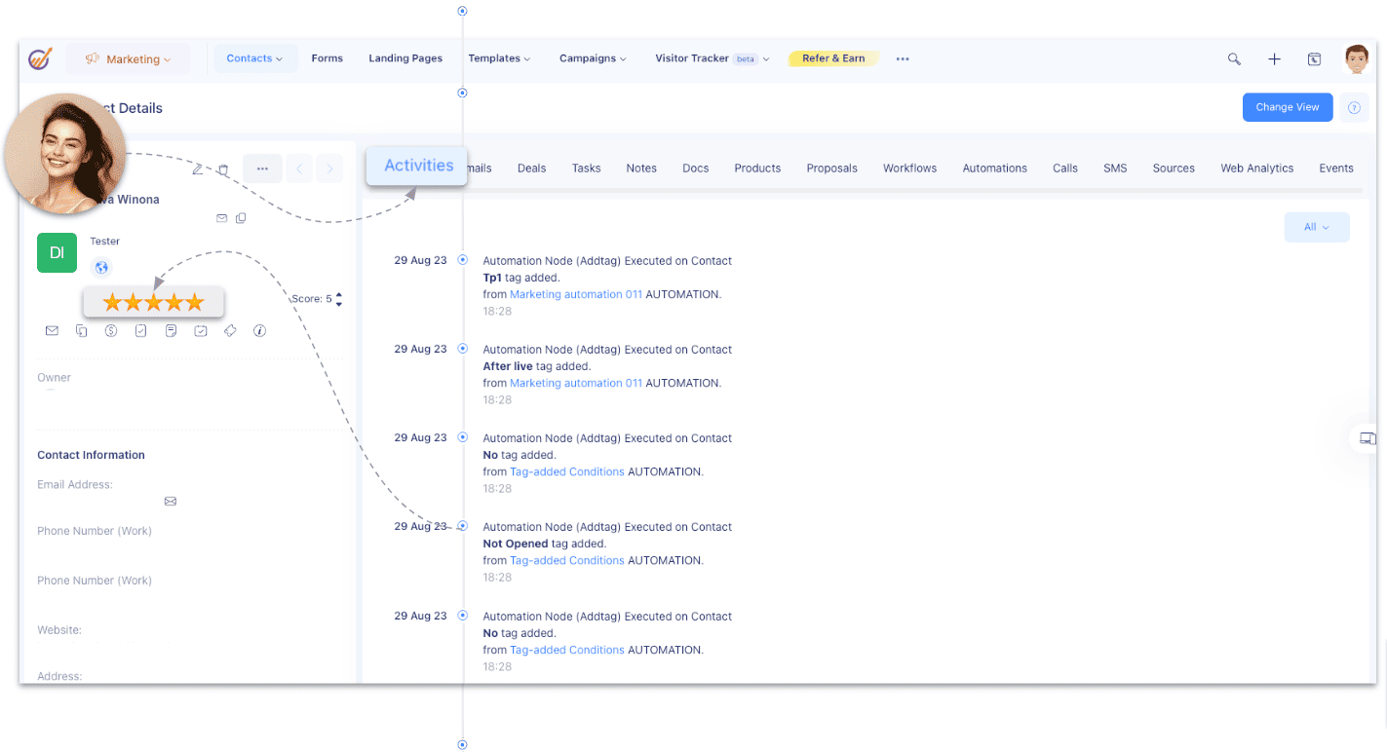
Task: Expand the Marketing workspace dropdown
Action: pos(128,58)
